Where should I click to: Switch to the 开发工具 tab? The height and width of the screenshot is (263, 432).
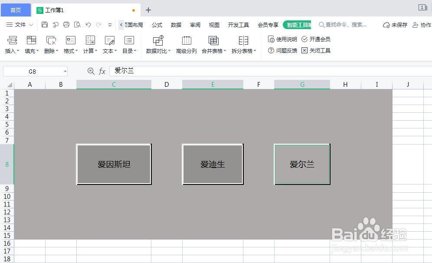tap(238, 25)
